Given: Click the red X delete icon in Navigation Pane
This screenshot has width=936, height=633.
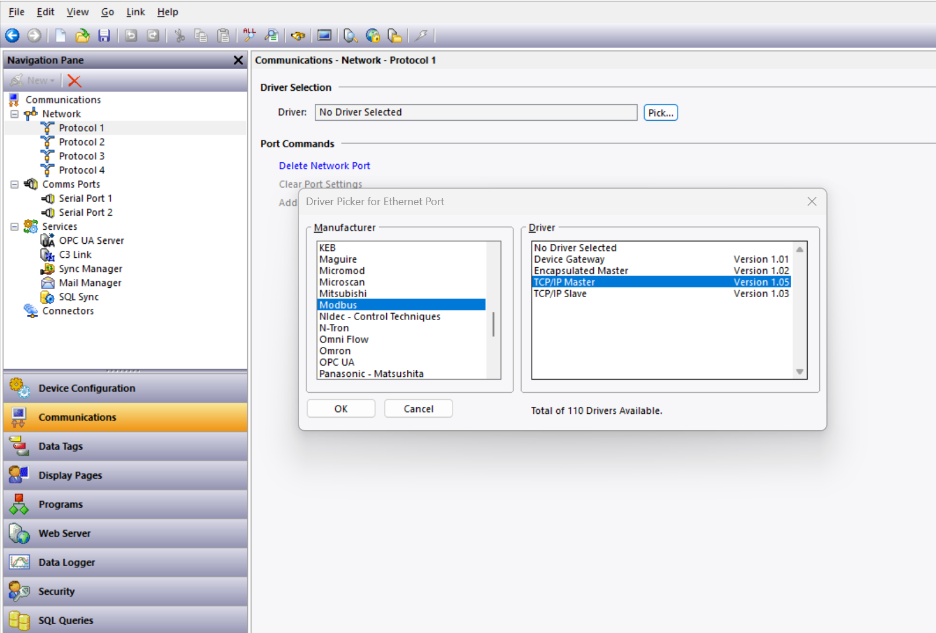Looking at the screenshot, I should click(x=74, y=81).
